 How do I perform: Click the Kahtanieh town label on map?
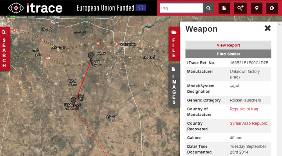(128, 44)
